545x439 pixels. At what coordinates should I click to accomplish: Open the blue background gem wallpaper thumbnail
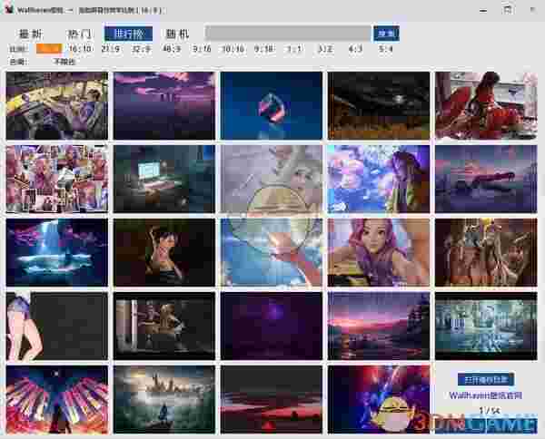pyautogui.click(x=272, y=106)
